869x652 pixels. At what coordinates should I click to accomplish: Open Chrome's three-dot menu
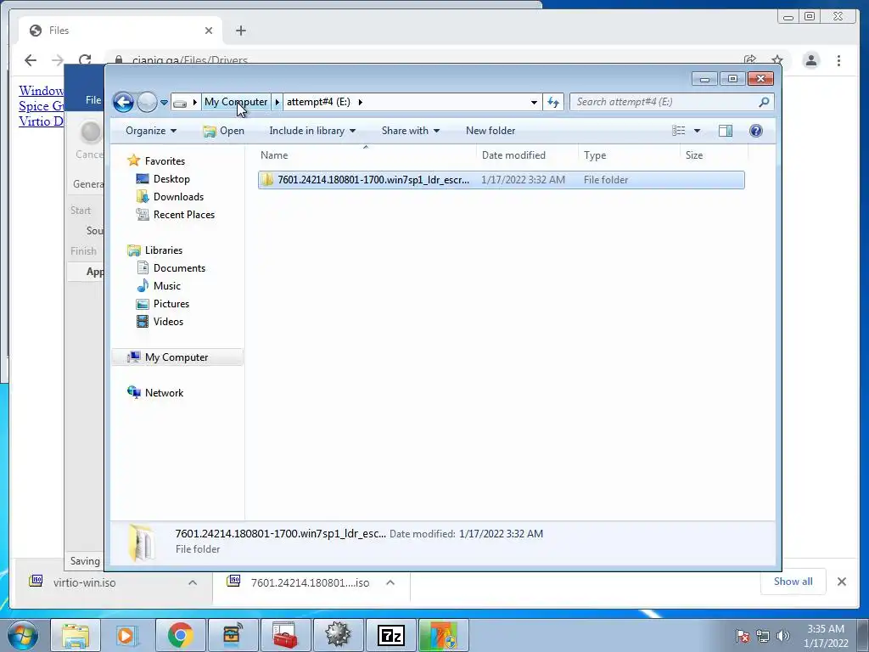[838, 60]
